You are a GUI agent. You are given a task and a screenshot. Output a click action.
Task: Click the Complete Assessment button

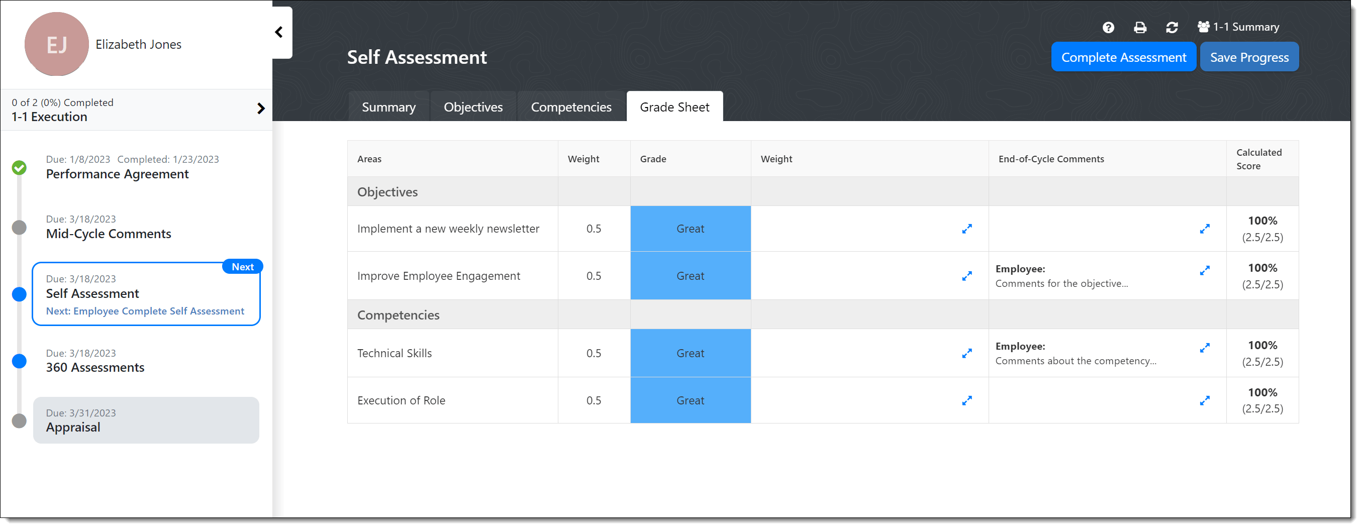tap(1123, 56)
